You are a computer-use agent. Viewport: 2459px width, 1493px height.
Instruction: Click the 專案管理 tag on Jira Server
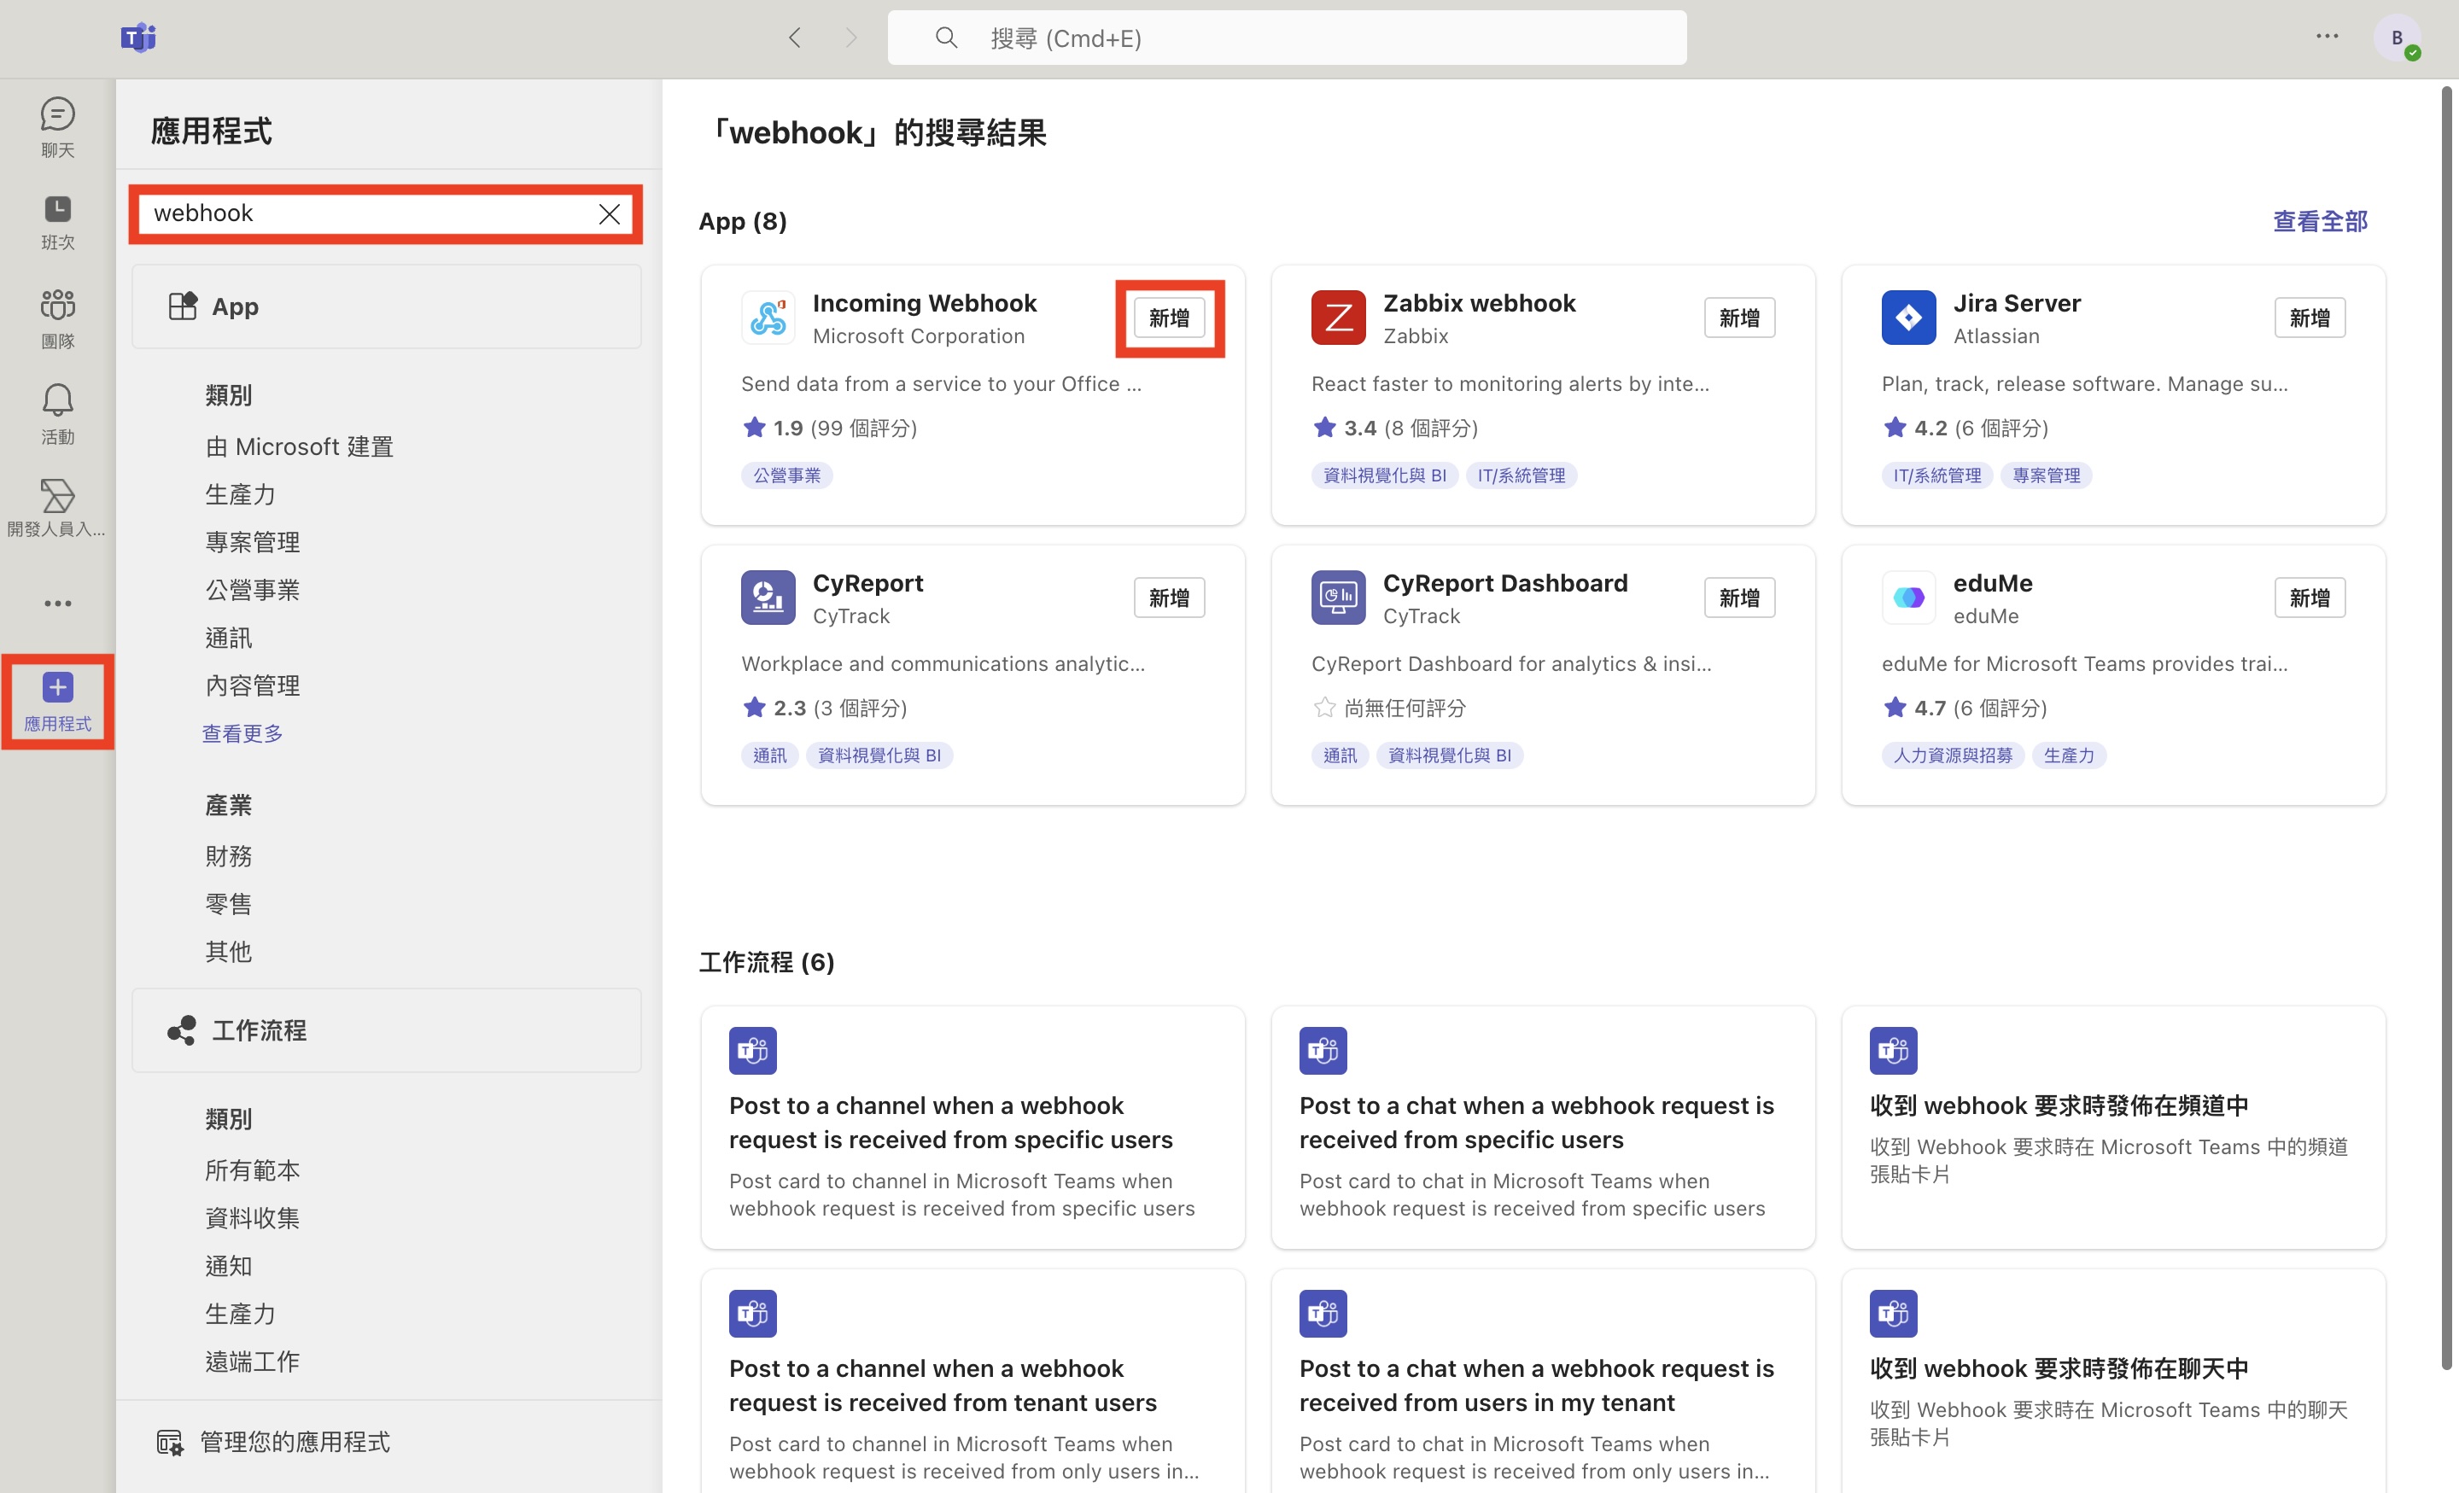point(2046,476)
